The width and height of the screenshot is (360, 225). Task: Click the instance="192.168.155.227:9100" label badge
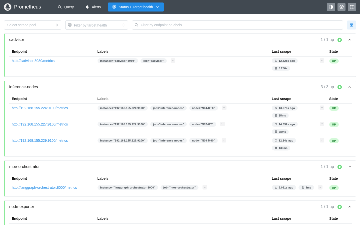tap(122, 124)
